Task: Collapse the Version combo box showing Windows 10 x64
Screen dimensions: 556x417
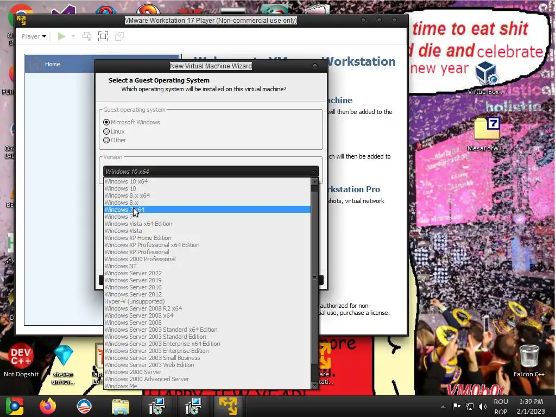Action: tap(211, 171)
